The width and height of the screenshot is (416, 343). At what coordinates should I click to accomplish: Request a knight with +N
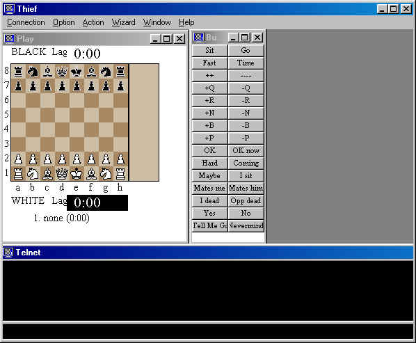click(x=209, y=113)
